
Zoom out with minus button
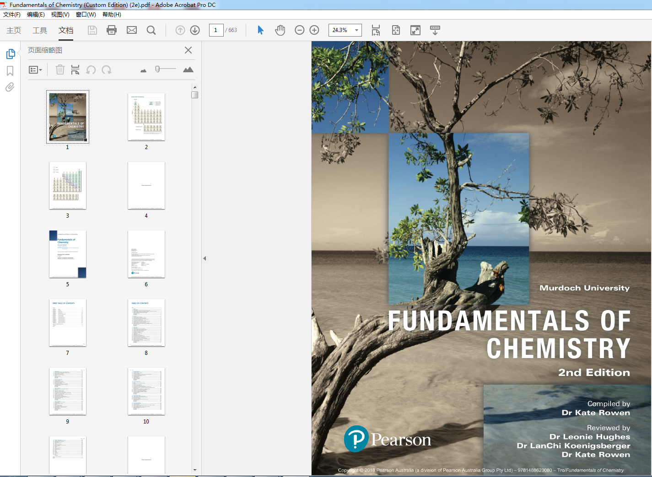coord(300,30)
